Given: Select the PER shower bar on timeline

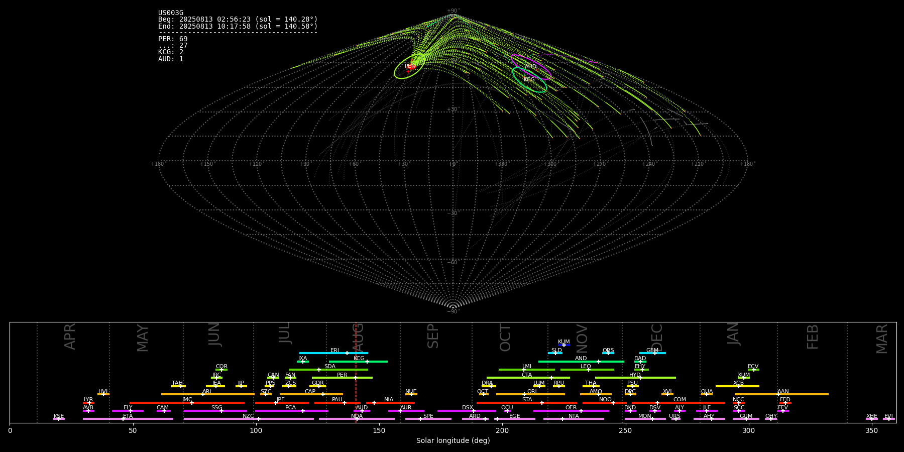Looking at the screenshot, I should tap(342, 378).
